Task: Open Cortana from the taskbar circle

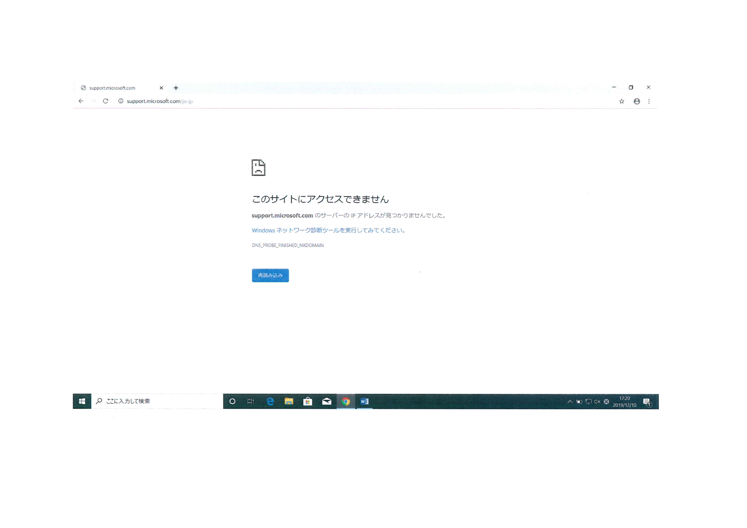Action: (233, 401)
